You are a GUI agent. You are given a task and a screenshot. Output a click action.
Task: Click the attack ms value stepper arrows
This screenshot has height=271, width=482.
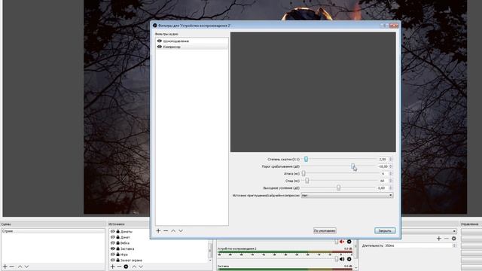pyautogui.click(x=390, y=174)
